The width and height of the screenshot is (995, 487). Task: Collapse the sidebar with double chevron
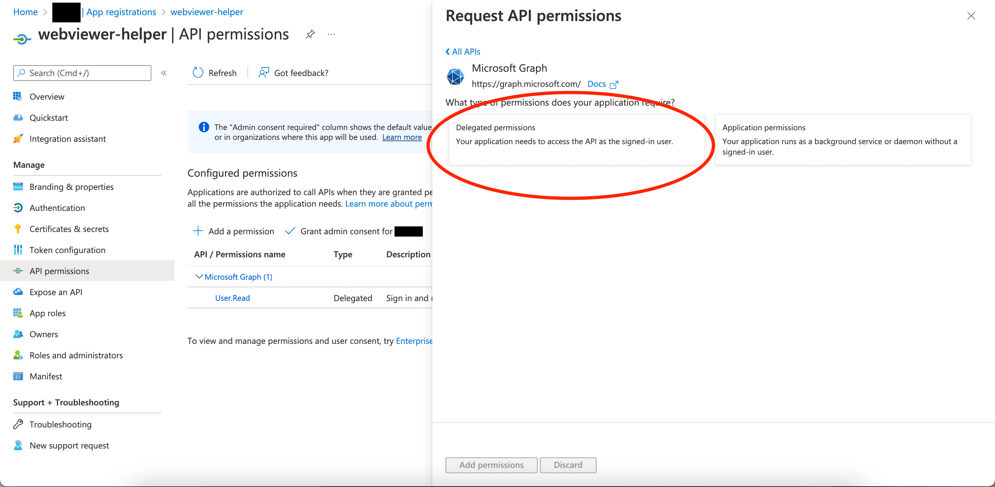(164, 73)
